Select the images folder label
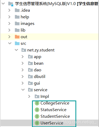Viewport: 99px width, 127px height. 28,24
